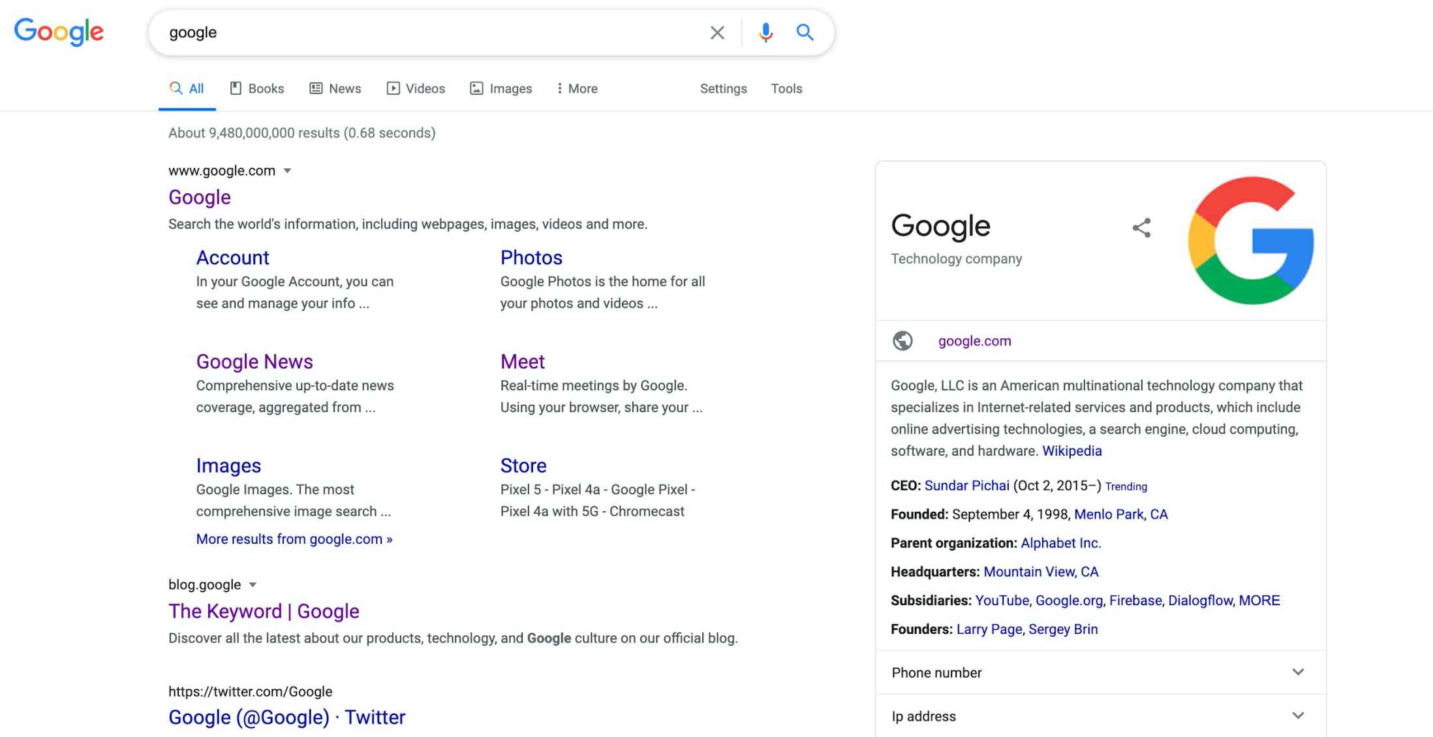Click the globe website icon for google.com
This screenshot has width=1433, height=737.
(903, 340)
